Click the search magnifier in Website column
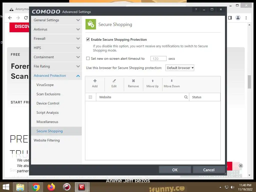The height and width of the screenshot is (192, 256). coord(186,97)
